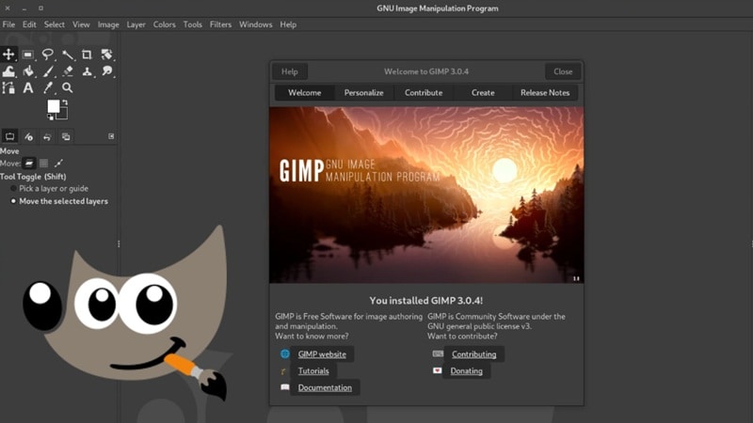Open the Layer menu

click(136, 24)
